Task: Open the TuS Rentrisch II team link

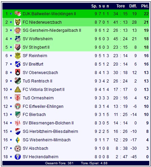Action: pos(37,81)
